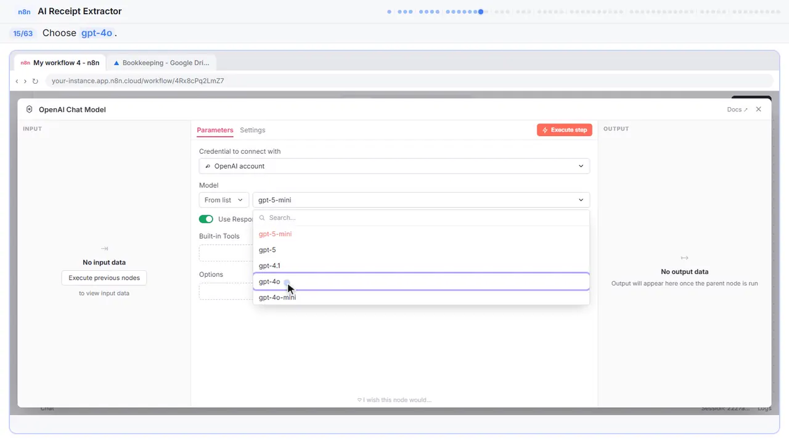789x443 pixels.
Task: Close the OpenAI Chat Model panel
Action: coord(759,110)
